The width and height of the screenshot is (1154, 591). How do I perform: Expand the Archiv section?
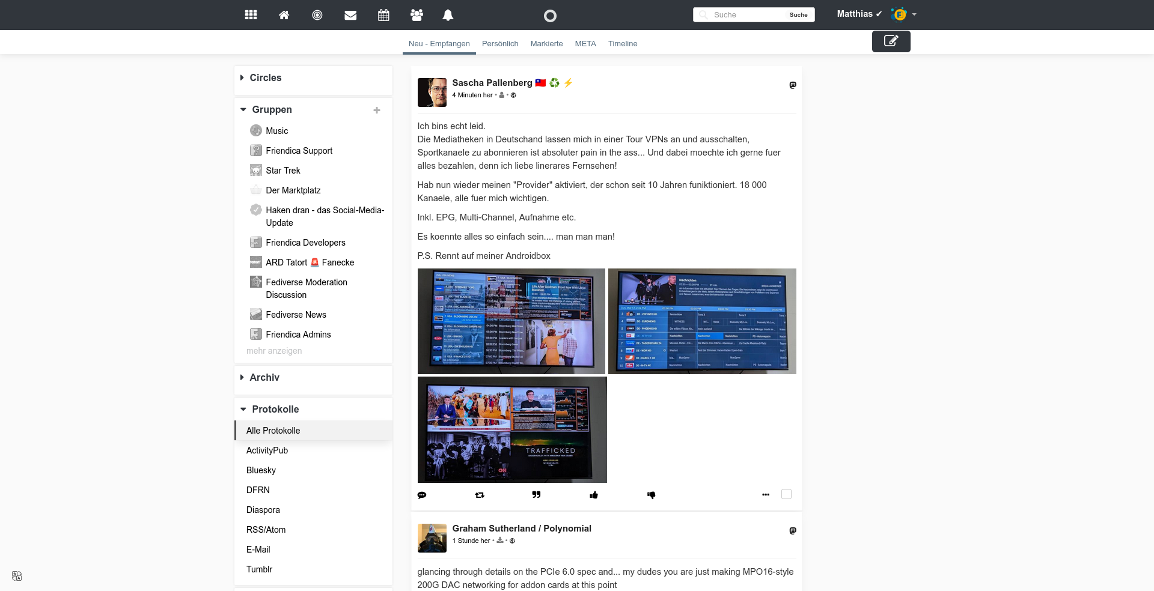[264, 378]
